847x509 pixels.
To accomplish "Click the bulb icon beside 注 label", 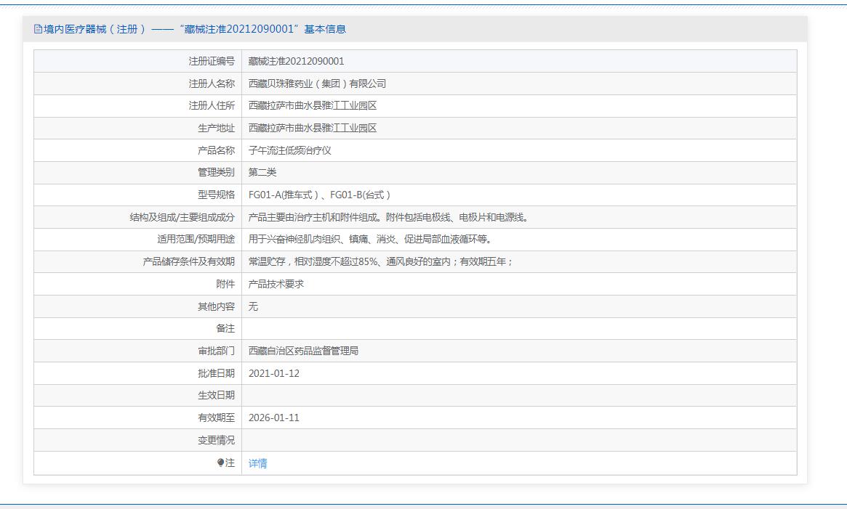I will click(220, 463).
